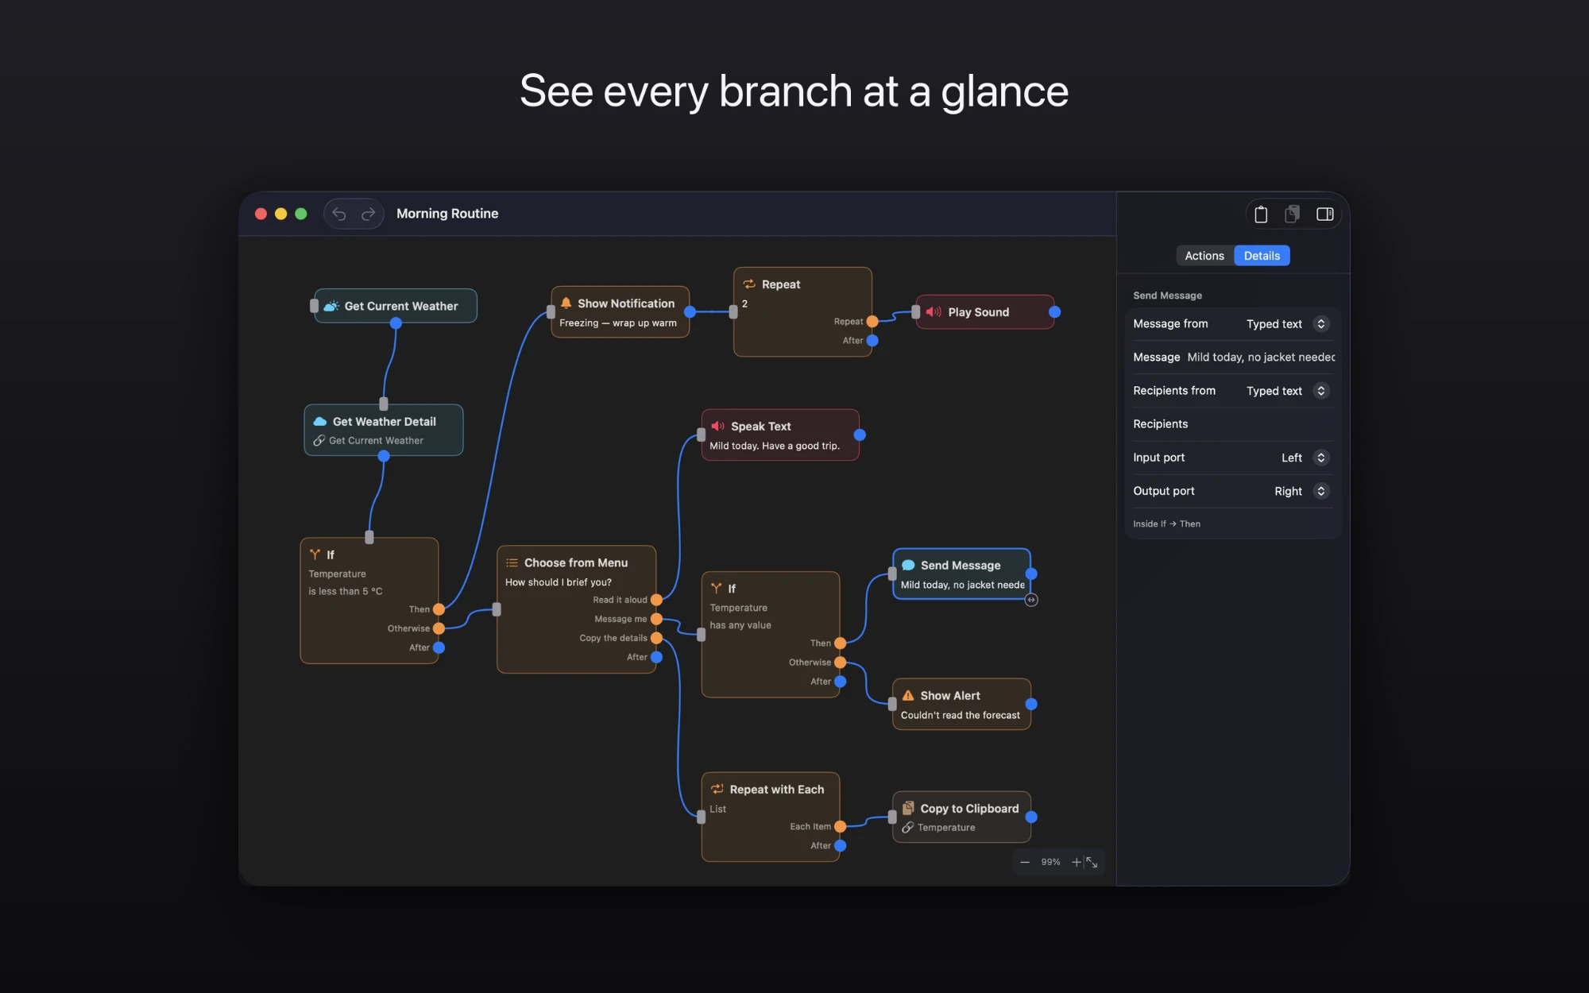
Task: Click the zoom in plus button
Action: [1076, 862]
